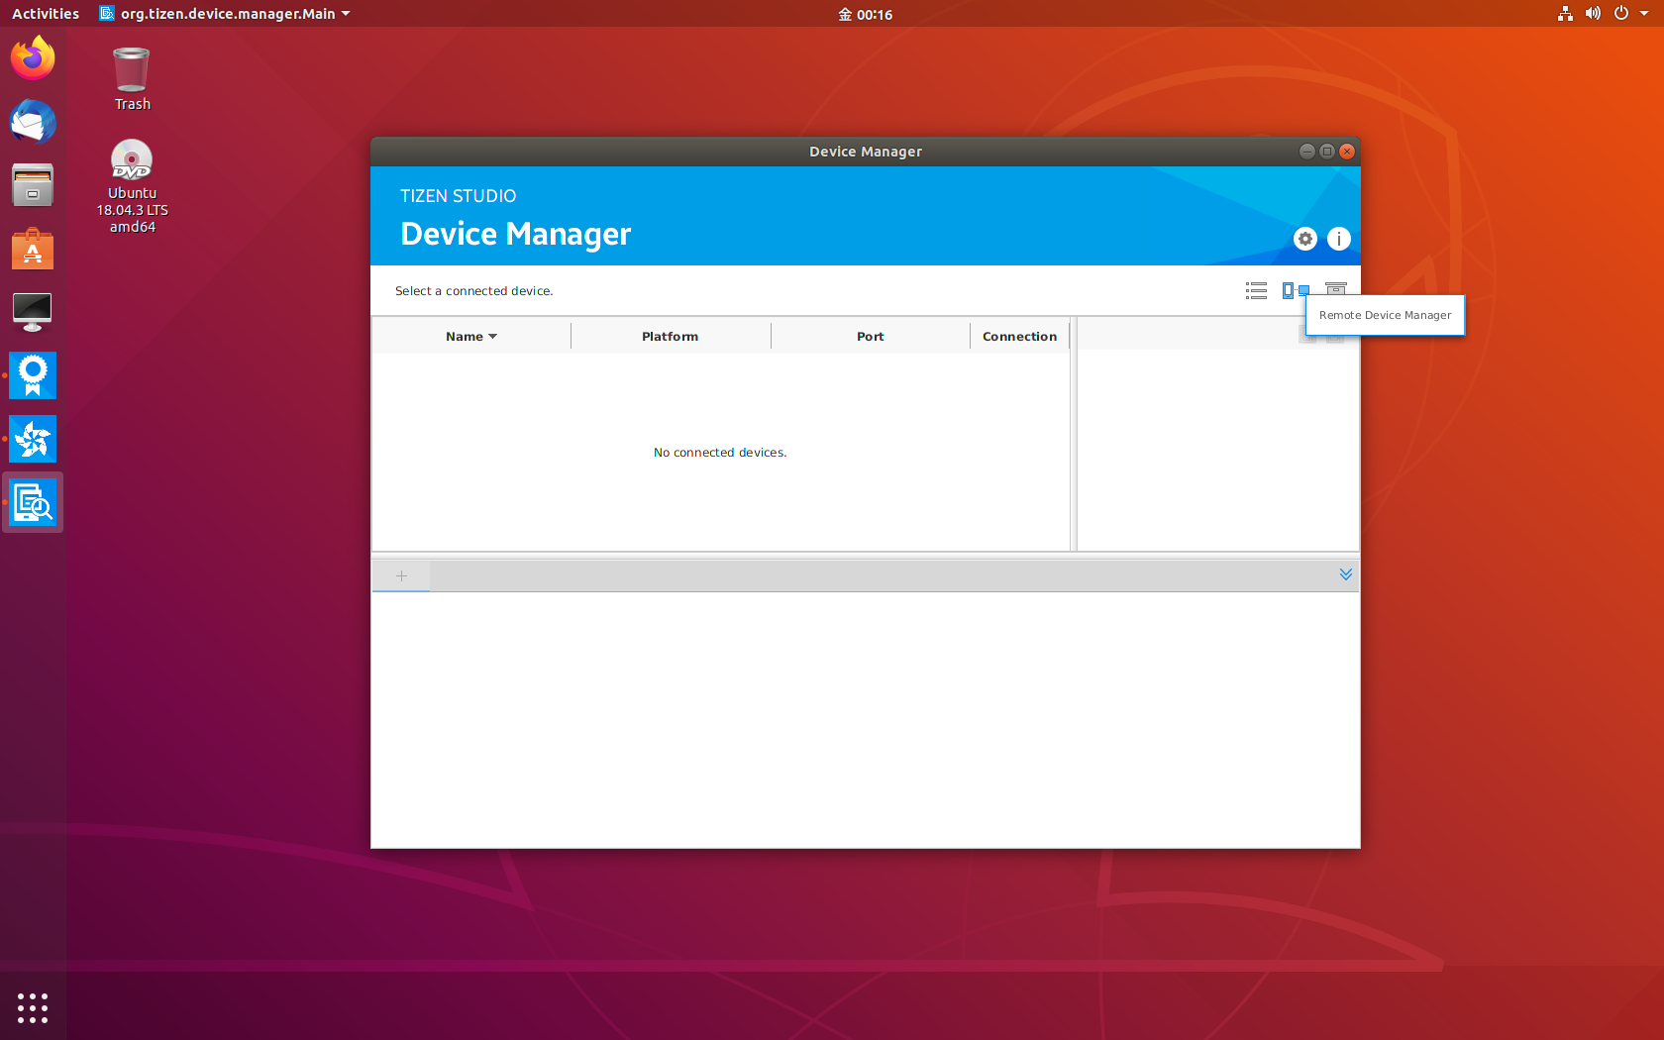This screenshot has height=1040, width=1664.
Task: Click the archive box toolbar icon
Action: tap(1336, 288)
